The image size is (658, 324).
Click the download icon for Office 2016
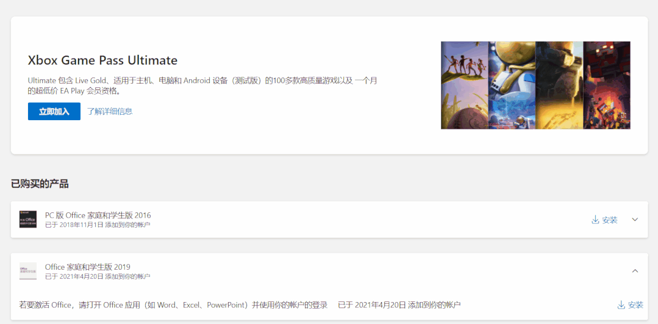click(x=595, y=220)
